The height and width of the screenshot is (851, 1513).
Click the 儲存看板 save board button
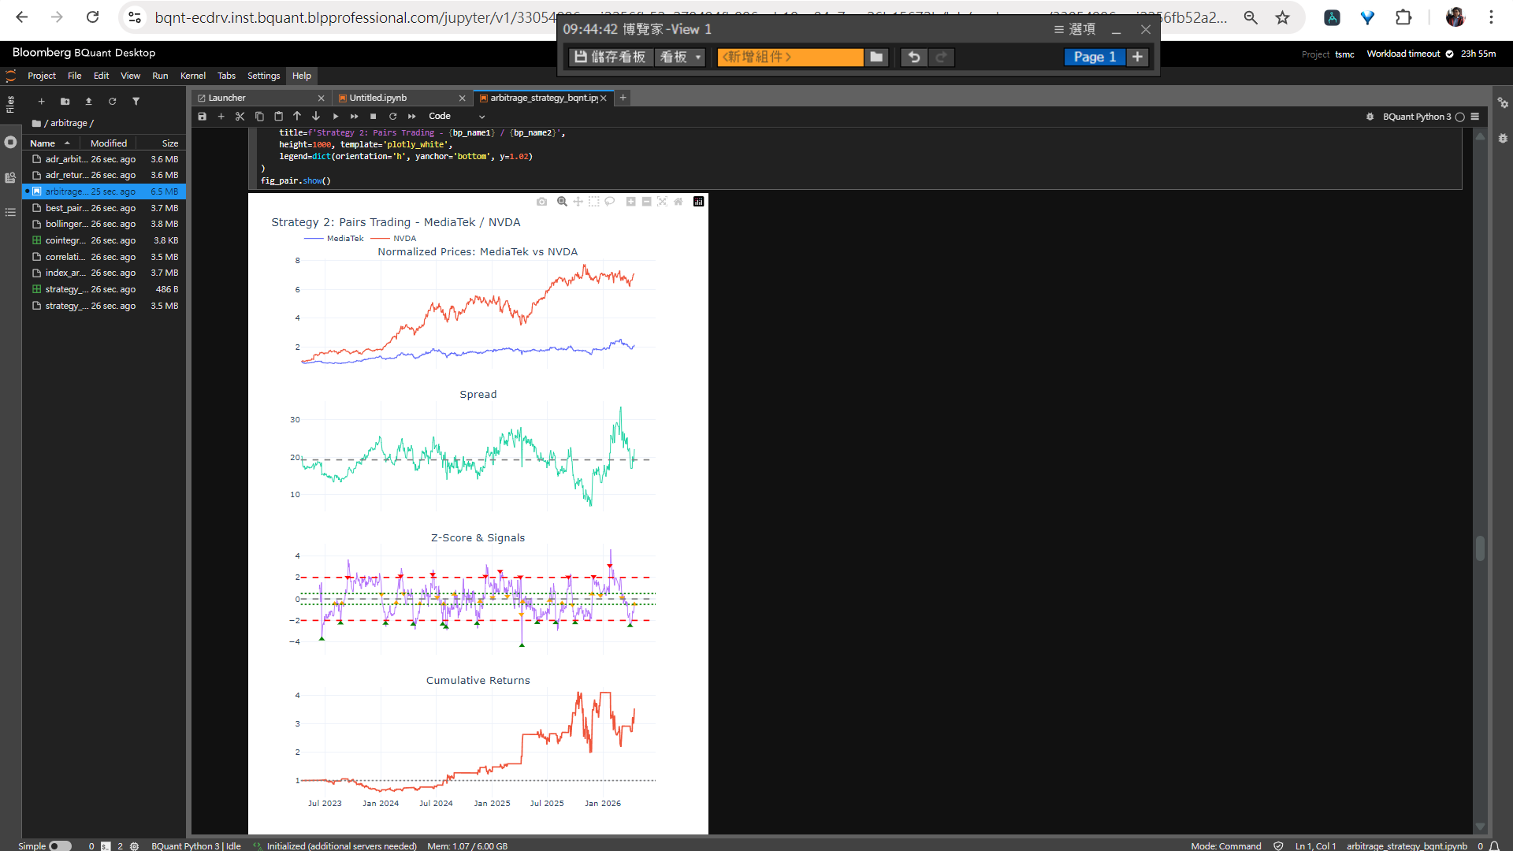coord(610,58)
